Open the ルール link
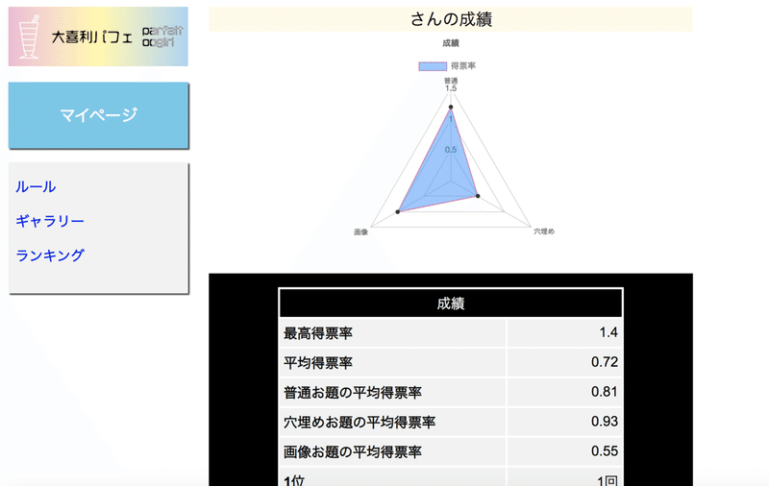This screenshot has height=486, width=769. pyautogui.click(x=36, y=186)
